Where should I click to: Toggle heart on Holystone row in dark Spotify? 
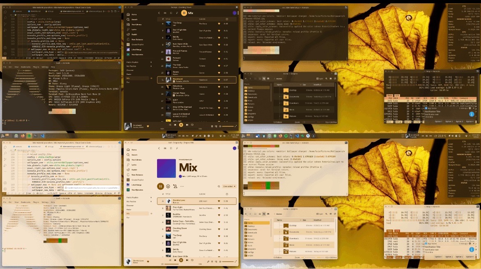[219, 87]
